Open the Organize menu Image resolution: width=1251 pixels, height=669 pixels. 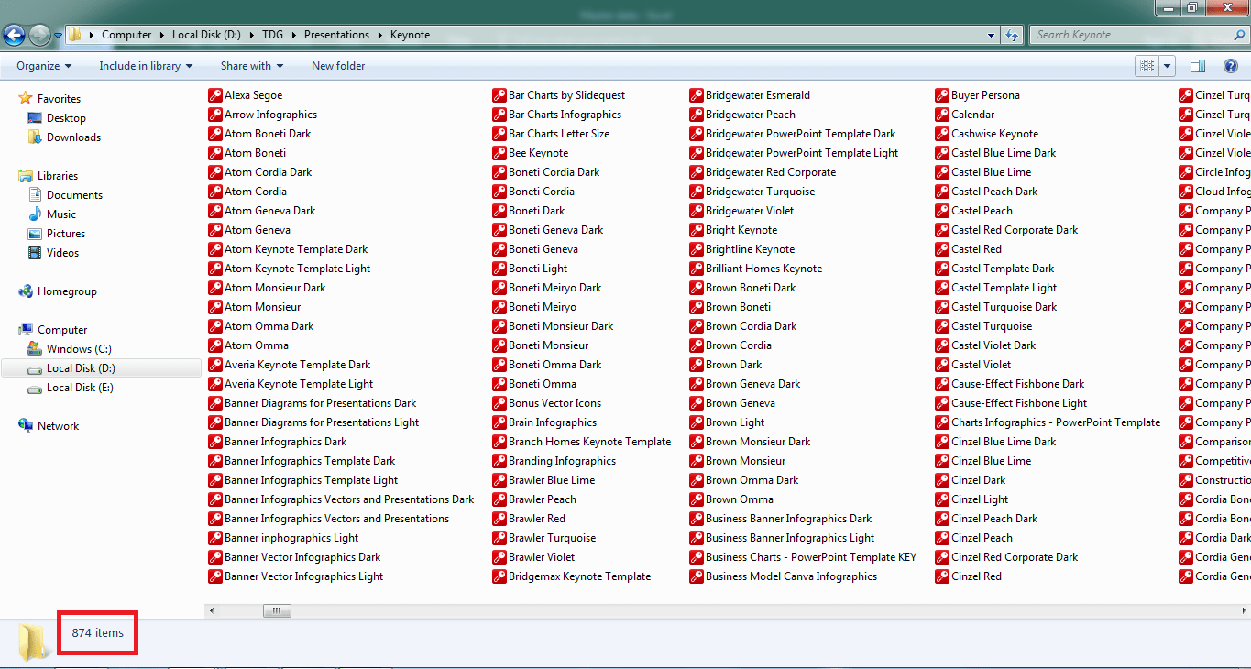coord(44,66)
